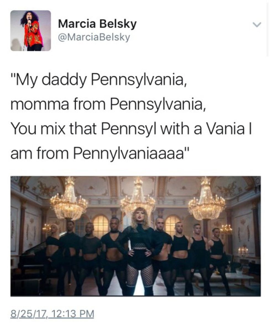Open the Marcia Belsky display name
The height and width of the screenshot is (328, 271).
point(97,24)
